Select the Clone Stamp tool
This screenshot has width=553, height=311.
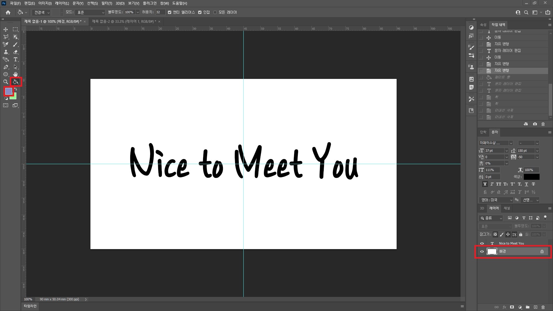pos(5,52)
